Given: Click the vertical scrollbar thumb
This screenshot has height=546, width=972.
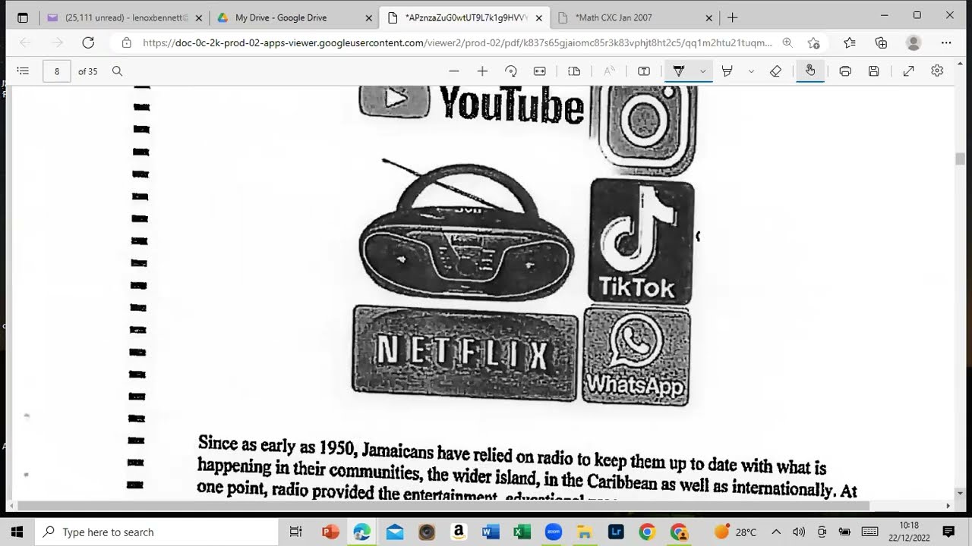Looking at the screenshot, I should coord(960,158).
